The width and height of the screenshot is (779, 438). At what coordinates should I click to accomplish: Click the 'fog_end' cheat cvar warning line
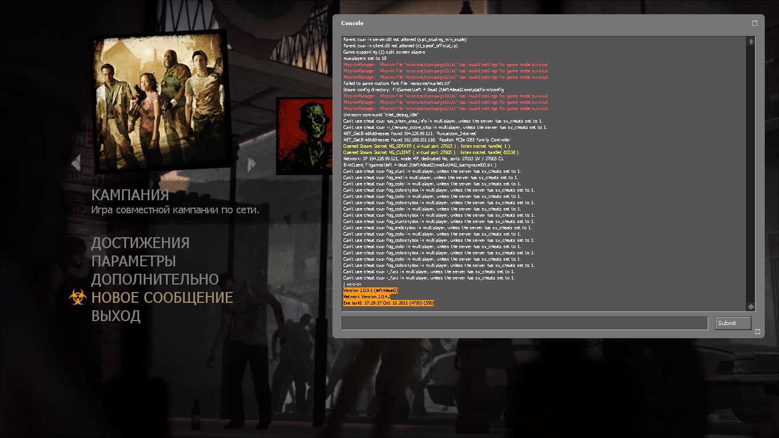tap(431, 177)
